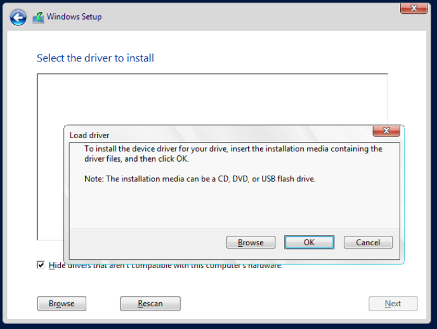Click the Windows Setup title text
Viewport: 437px width, 329px height.
74,17
